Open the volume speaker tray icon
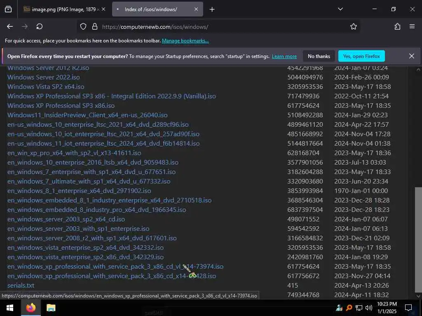The image size is (422, 316). tap(369, 308)
